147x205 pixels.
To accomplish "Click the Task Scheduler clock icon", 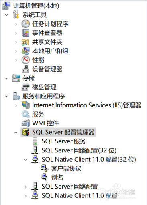I will point(25,24).
